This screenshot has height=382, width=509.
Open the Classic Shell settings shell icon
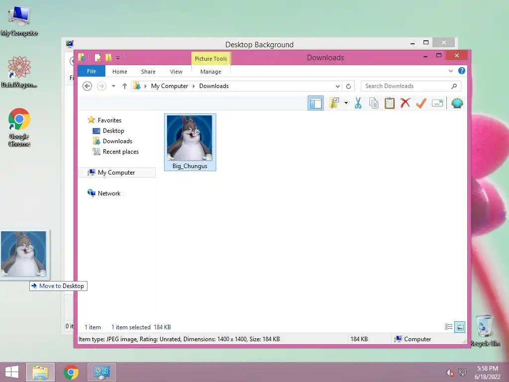(457, 103)
